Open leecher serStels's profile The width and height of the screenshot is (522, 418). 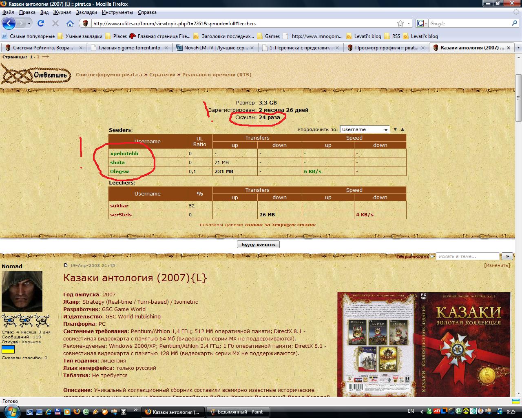pos(121,215)
